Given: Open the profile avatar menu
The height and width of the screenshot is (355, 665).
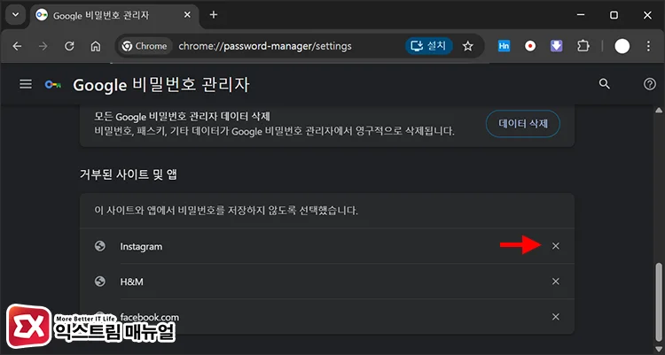Looking at the screenshot, I should 622,46.
